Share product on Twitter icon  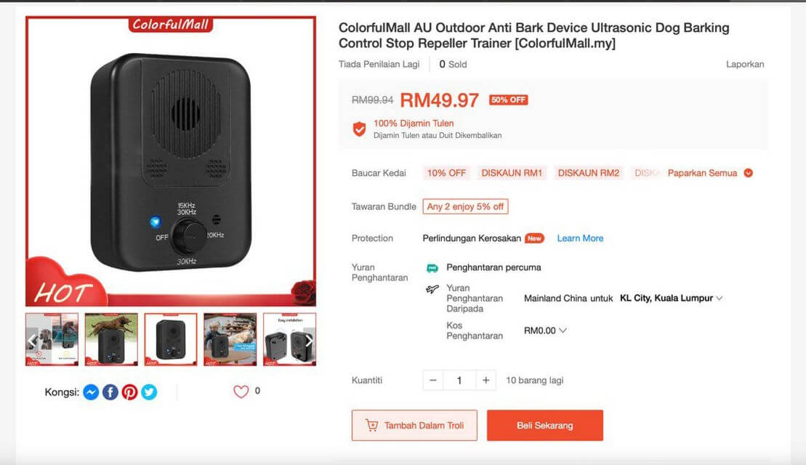point(149,392)
